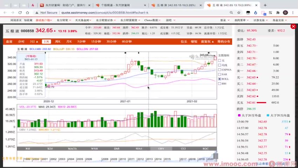Enable the EXPMA indicator checkbox

tap(220, 70)
